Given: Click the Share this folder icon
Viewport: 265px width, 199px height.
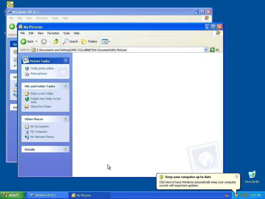Looking at the screenshot, I should 27,106.
